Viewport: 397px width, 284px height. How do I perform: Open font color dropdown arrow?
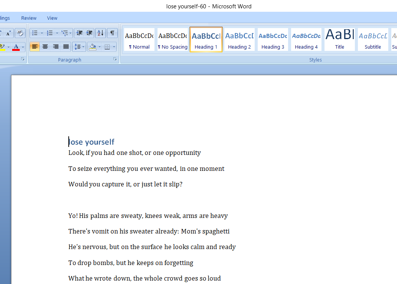pos(23,47)
